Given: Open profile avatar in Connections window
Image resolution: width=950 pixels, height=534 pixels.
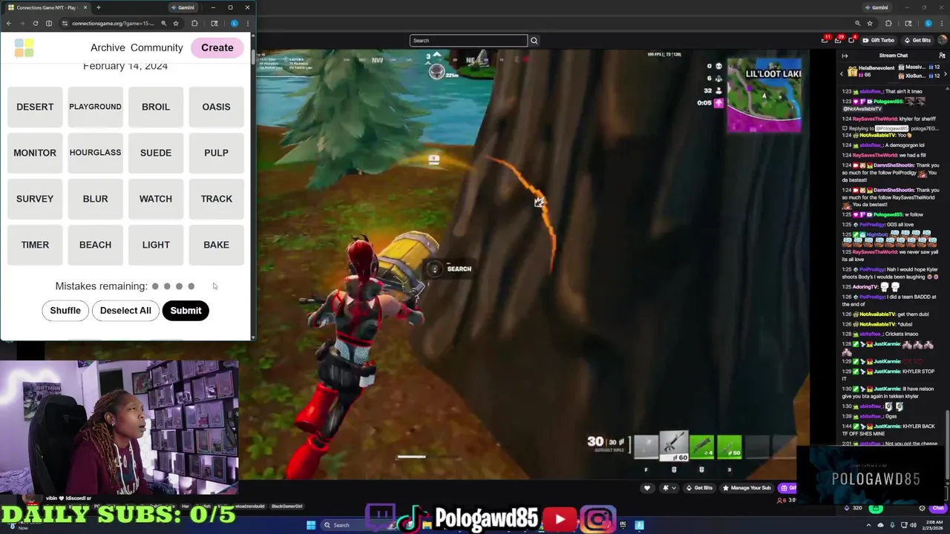Looking at the screenshot, I should click(x=235, y=23).
